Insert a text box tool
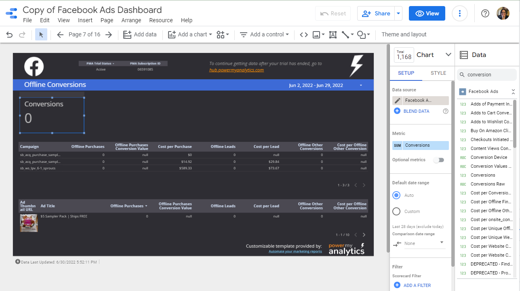Viewport: 520px width, 291px height. [x=333, y=35]
